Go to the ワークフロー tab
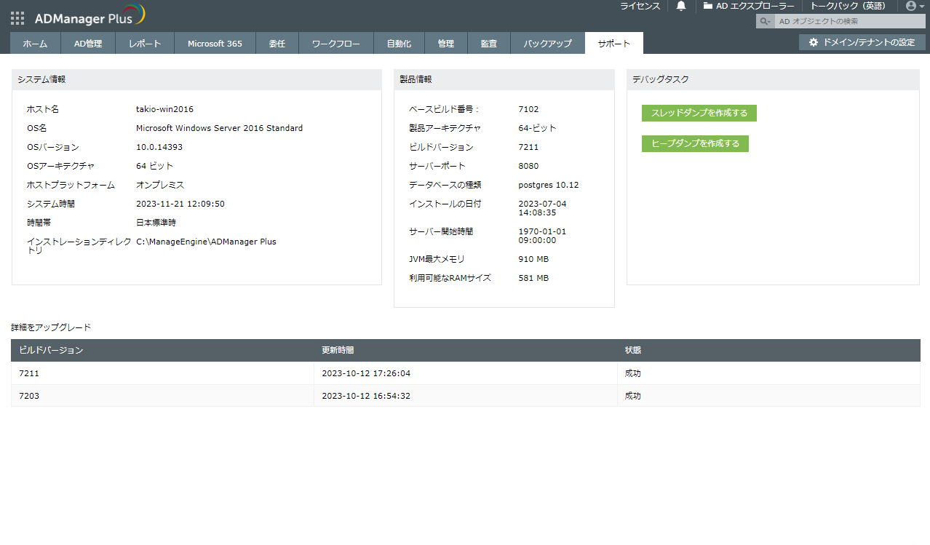This screenshot has height=545, width=930. 335,44
